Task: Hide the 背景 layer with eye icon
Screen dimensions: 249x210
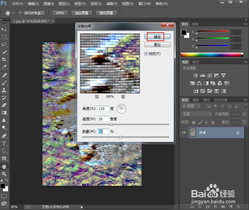Action: click(x=184, y=132)
